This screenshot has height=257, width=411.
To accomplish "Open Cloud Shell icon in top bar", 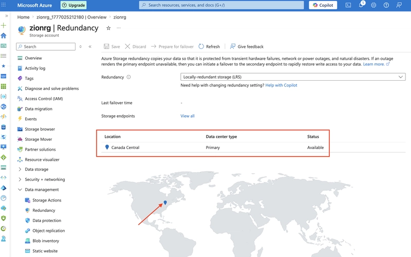I will pos(348,5).
